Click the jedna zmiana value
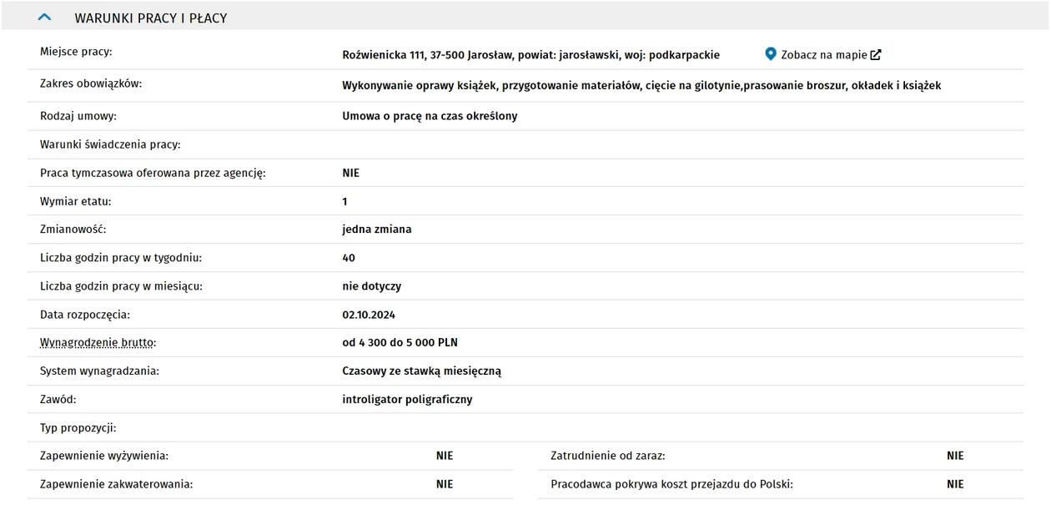 pyautogui.click(x=376, y=229)
